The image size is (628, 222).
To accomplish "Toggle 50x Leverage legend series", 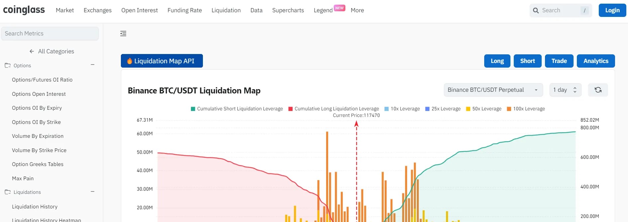I will (484, 109).
